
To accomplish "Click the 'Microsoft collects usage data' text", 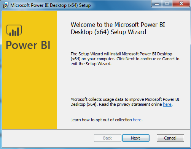I will [125, 102].
